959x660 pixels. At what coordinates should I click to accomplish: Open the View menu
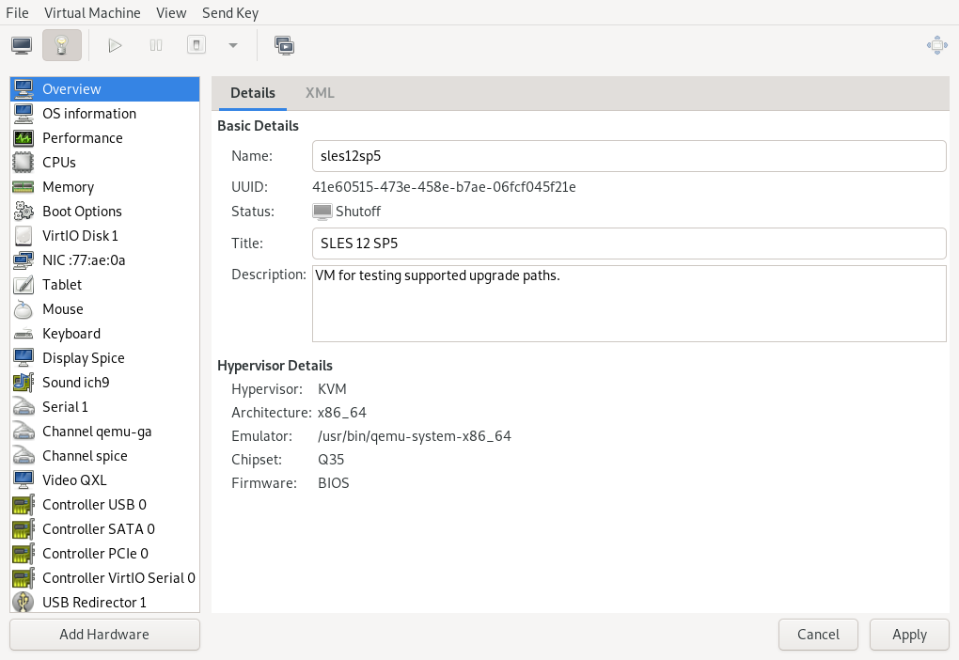click(x=171, y=13)
